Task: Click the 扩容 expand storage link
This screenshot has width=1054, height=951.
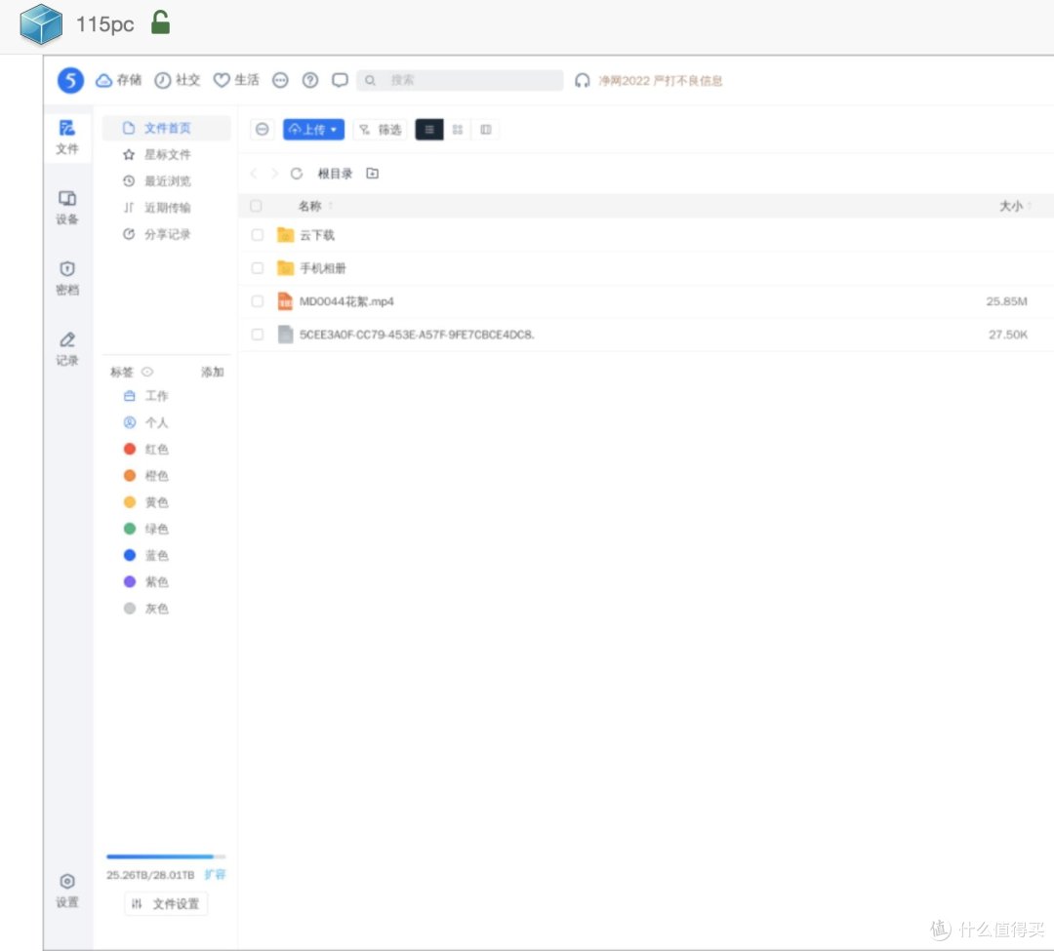Action: pyautogui.click(x=215, y=874)
